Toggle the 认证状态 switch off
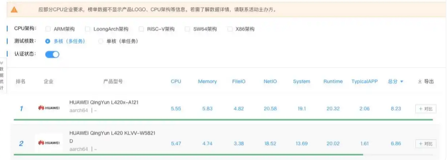The height and width of the screenshot is (160, 447). pyautogui.click(x=52, y=54)
